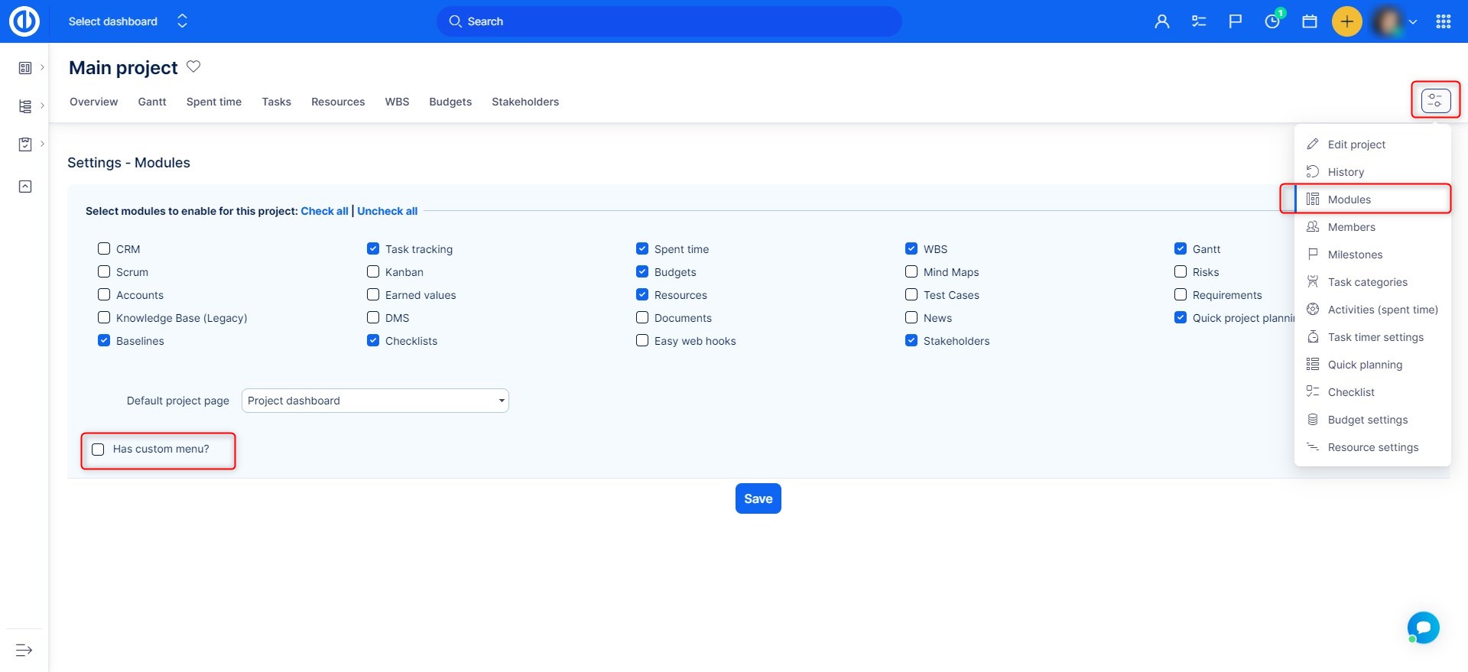Expand the Select dashboard switcher

182,21
